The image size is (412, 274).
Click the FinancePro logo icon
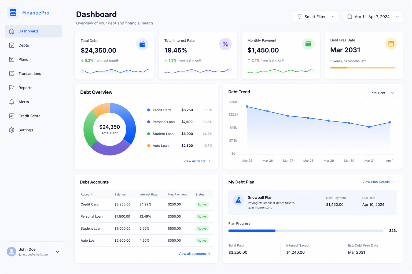[13, 13]
